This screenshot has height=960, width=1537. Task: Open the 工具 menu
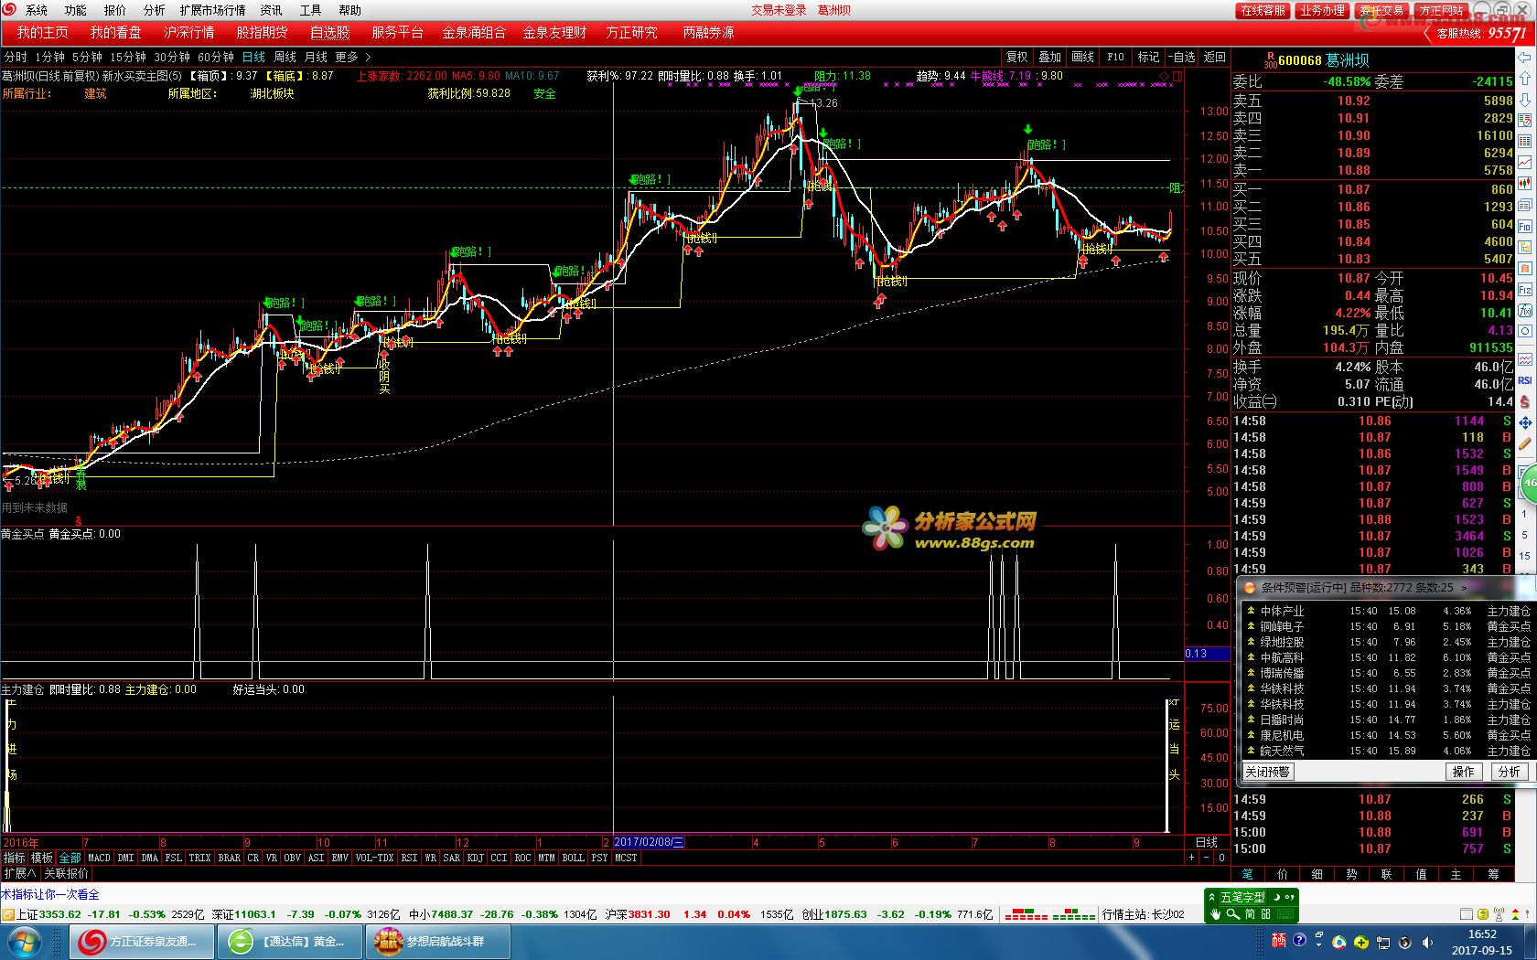point(310,10)
